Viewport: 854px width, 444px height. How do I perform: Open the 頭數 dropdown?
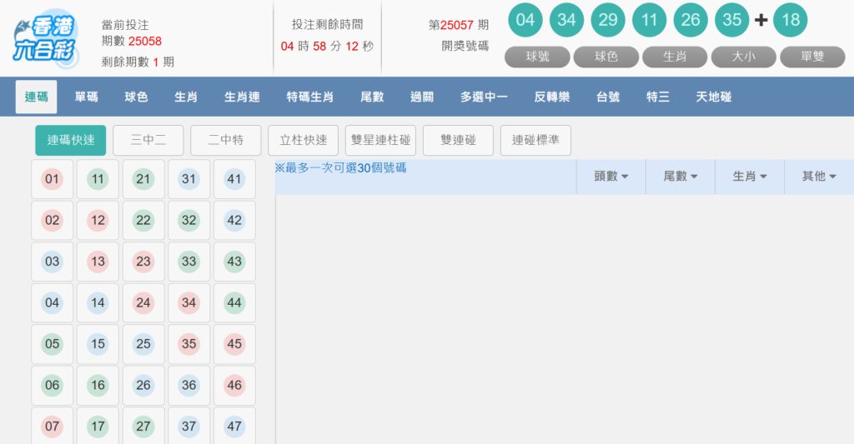coord(611,177)
